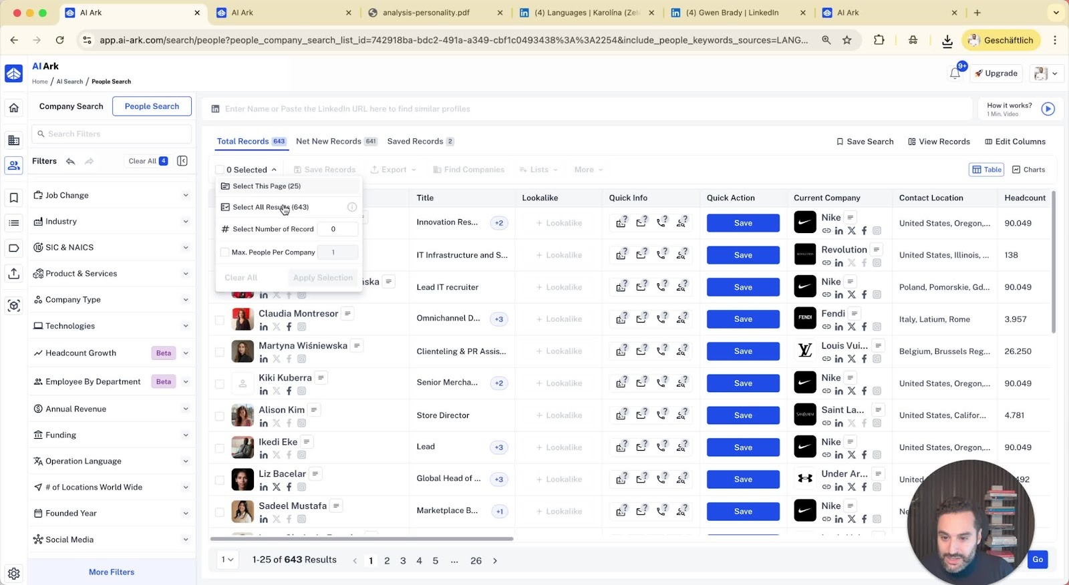
Task: Click the undo filter arrow icon
Action: (x=70, y=161)
